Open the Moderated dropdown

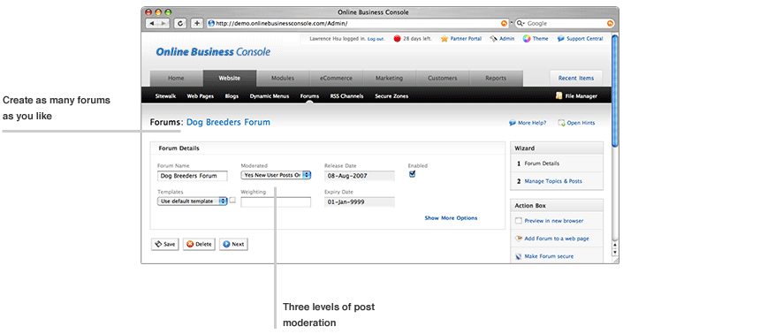[276, 175]
